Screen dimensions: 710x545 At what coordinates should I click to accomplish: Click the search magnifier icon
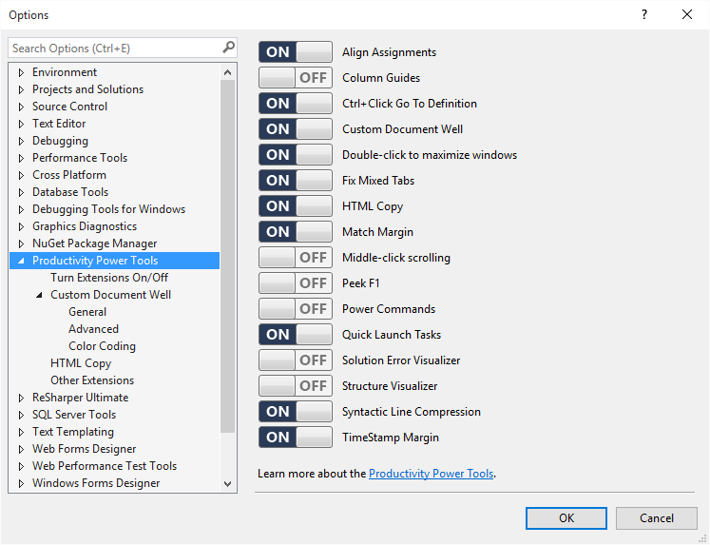point(229,48)
